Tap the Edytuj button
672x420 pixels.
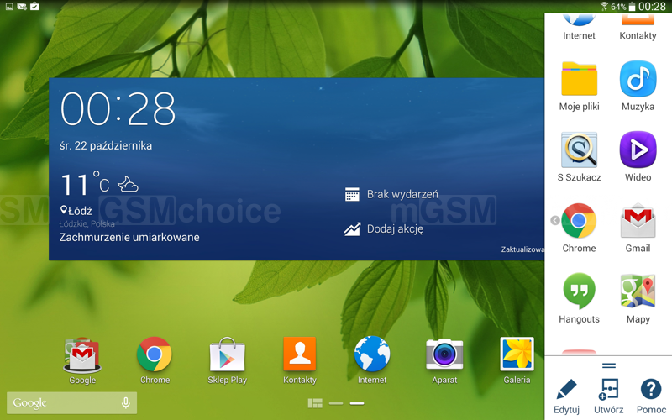567,395
